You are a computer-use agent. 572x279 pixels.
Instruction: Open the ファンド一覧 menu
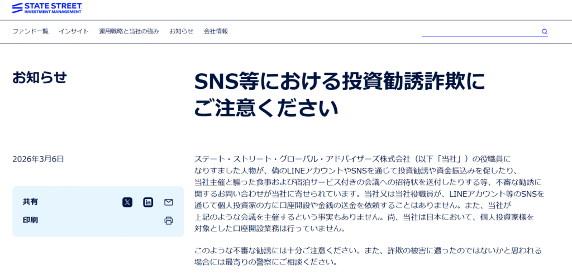pos(30,31)
